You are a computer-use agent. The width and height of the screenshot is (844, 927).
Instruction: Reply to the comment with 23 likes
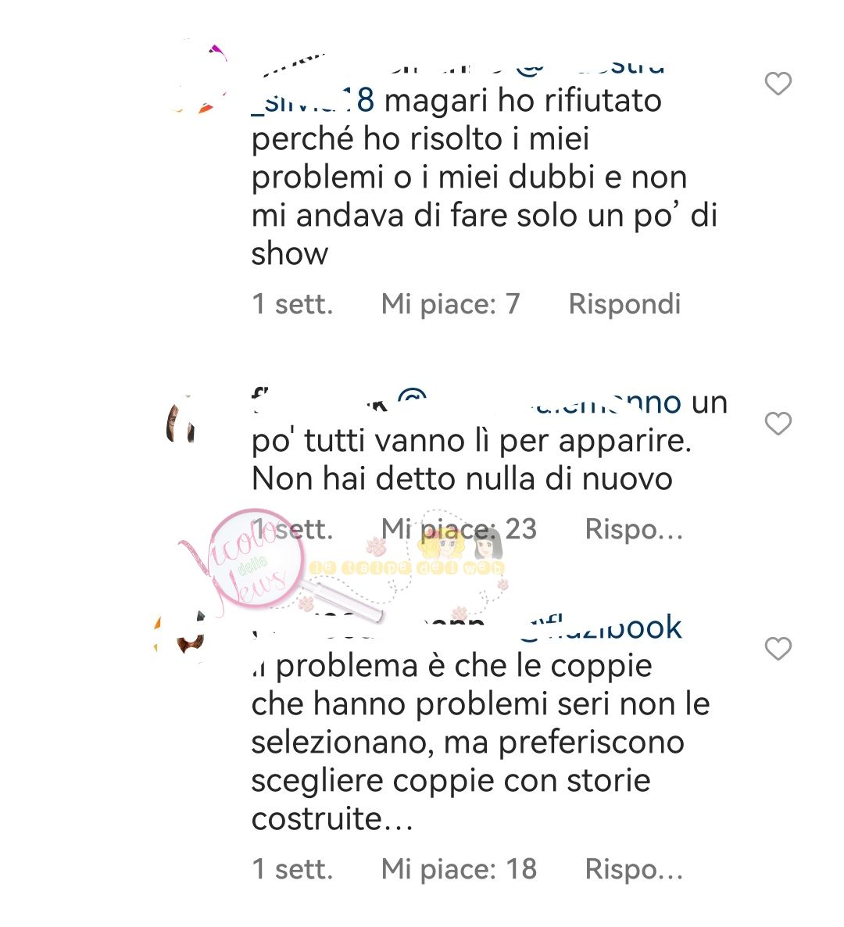634,529
